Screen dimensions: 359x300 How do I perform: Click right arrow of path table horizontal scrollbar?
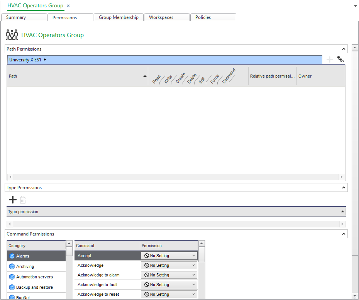click(342, 177)
